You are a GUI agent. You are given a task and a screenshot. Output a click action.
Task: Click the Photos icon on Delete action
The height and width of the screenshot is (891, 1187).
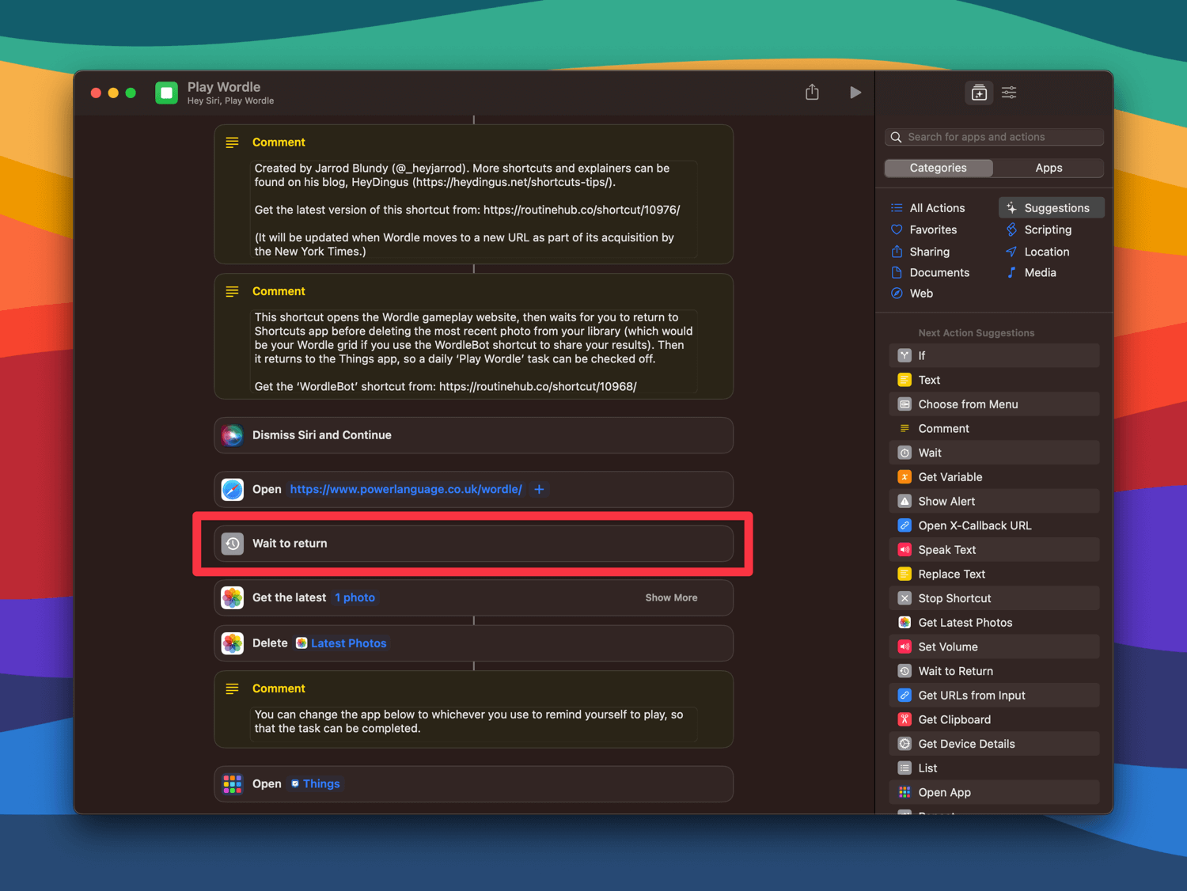point(233,643)
